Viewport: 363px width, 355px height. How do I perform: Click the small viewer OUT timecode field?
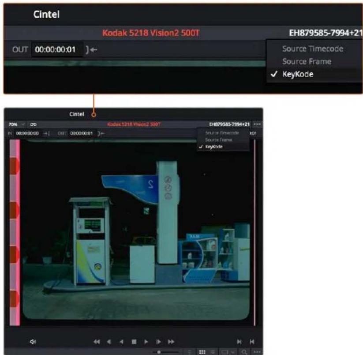tap(81, 133)
